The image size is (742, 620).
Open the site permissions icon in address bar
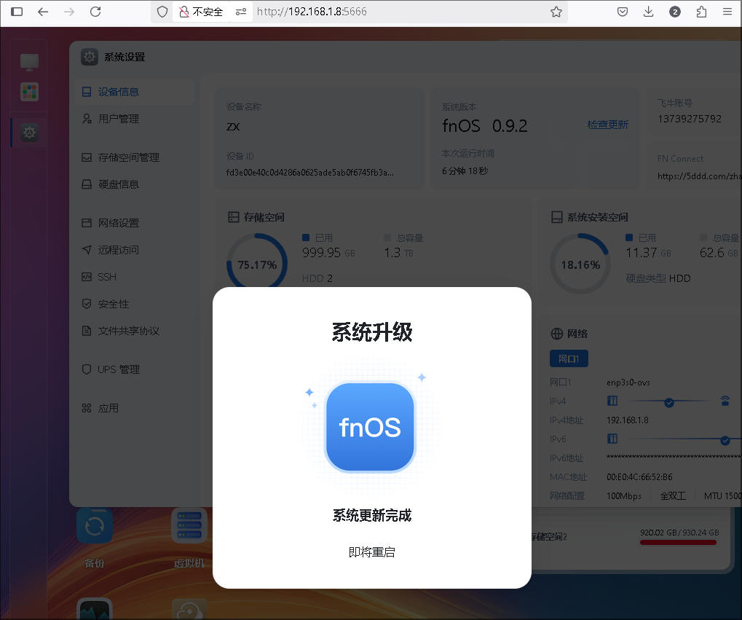[x=241, y=12]
